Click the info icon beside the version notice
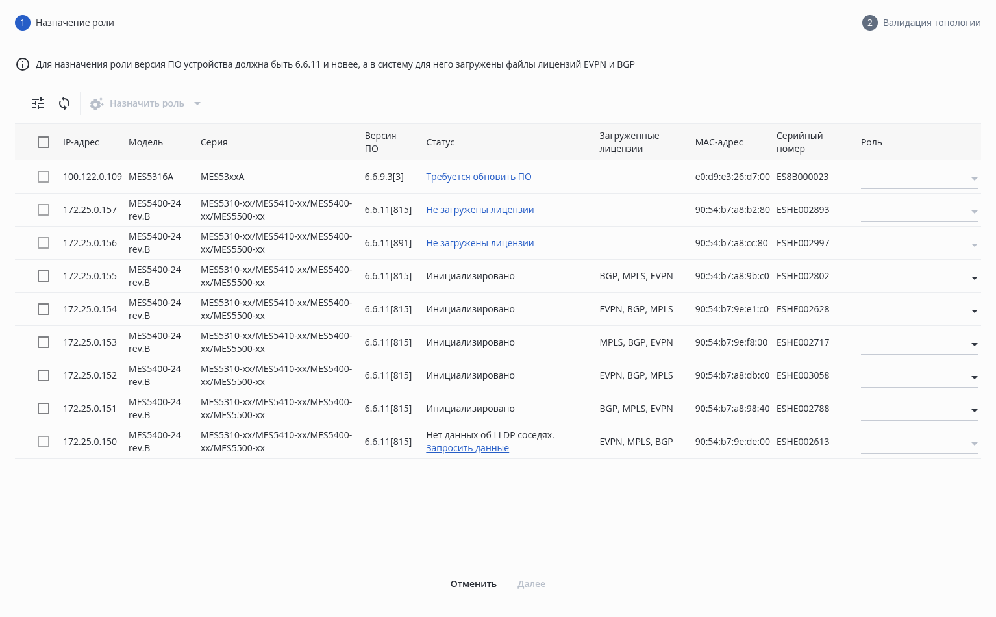 [23, 64]
